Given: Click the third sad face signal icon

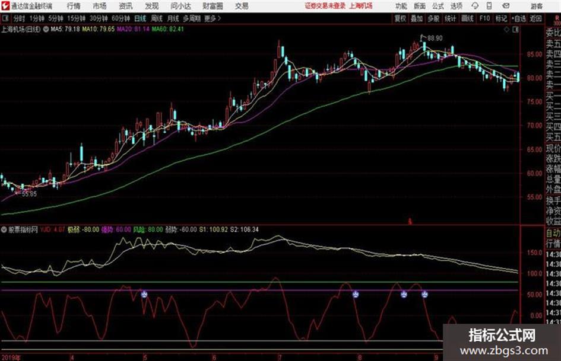Looking at the screenshot, I should click(x=404, y=295).
